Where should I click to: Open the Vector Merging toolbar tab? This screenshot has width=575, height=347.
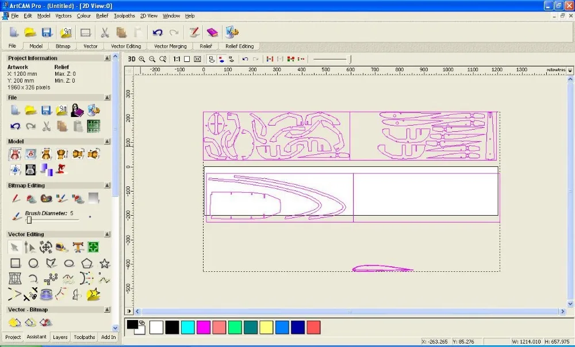170,46
